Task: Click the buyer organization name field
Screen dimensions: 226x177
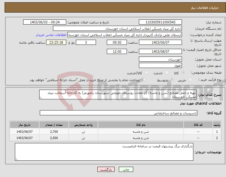Action: (x=117, y=29)
